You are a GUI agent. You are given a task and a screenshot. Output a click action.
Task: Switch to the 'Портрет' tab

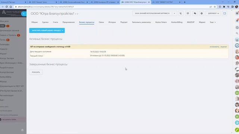[x=124, y=22]
